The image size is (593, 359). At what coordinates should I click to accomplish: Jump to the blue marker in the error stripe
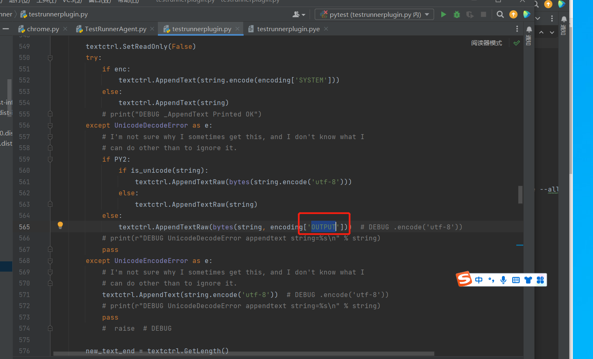pyautogui.click(x=520, y=245)
